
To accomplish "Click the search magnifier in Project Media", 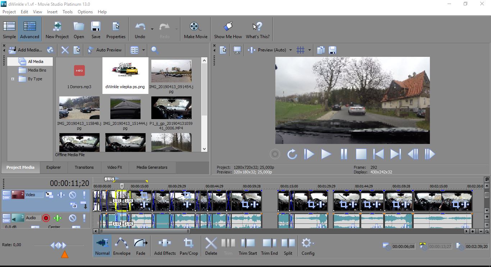I will tap(155, 50).
